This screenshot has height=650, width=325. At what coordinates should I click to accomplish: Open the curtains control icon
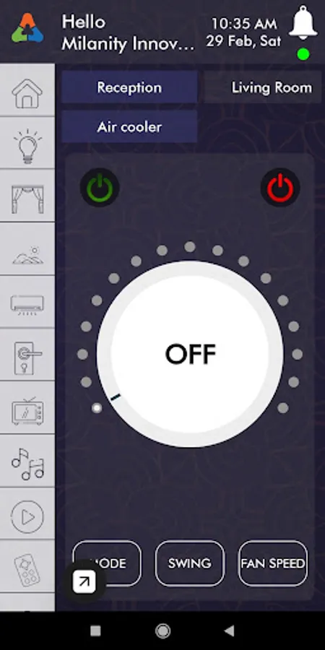click(27, 199)
